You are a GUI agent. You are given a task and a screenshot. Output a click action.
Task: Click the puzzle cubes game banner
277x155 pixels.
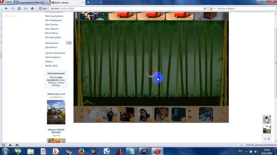coord(94,16)
